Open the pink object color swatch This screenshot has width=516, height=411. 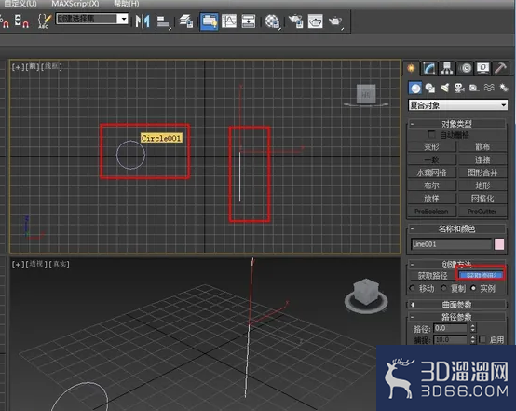[x=499, y=244]
